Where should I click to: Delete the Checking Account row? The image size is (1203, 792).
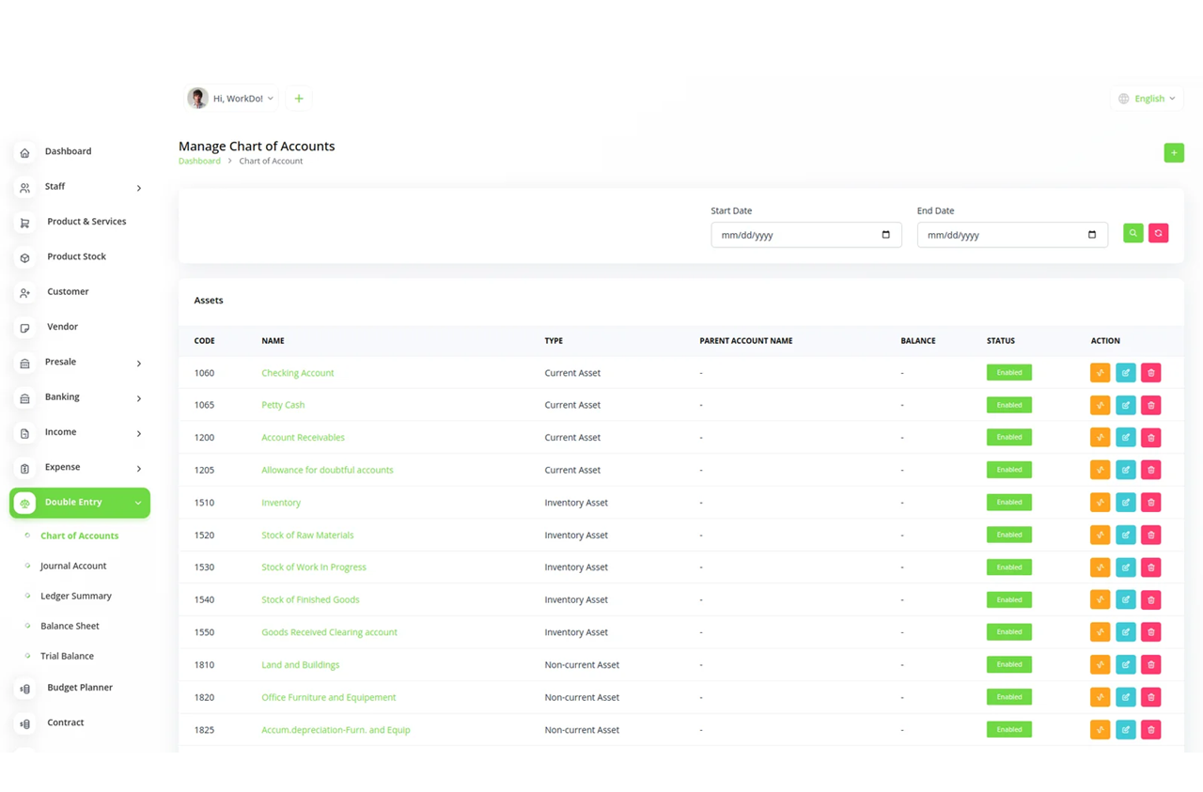[1150, 373]
